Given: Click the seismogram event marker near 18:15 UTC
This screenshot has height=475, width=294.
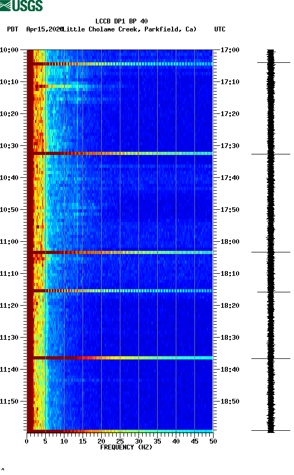Looking at the screenshot, I should [274, 292].
